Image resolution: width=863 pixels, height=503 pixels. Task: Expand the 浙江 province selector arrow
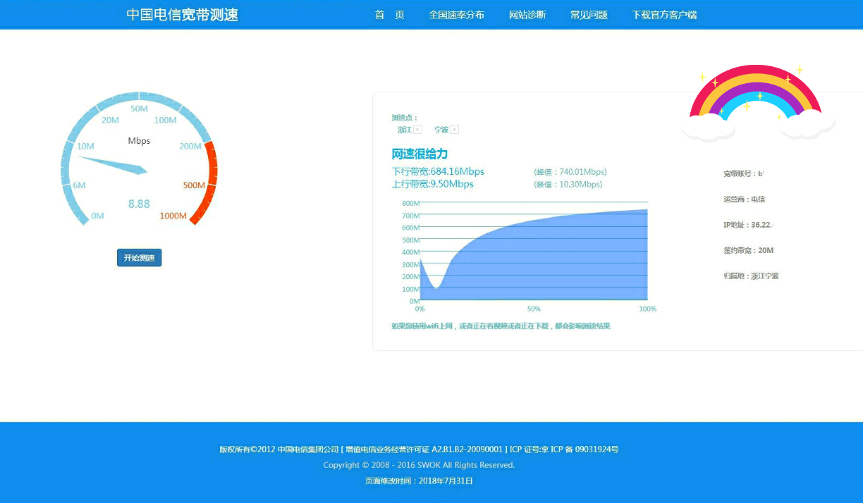tap(417, 130)
